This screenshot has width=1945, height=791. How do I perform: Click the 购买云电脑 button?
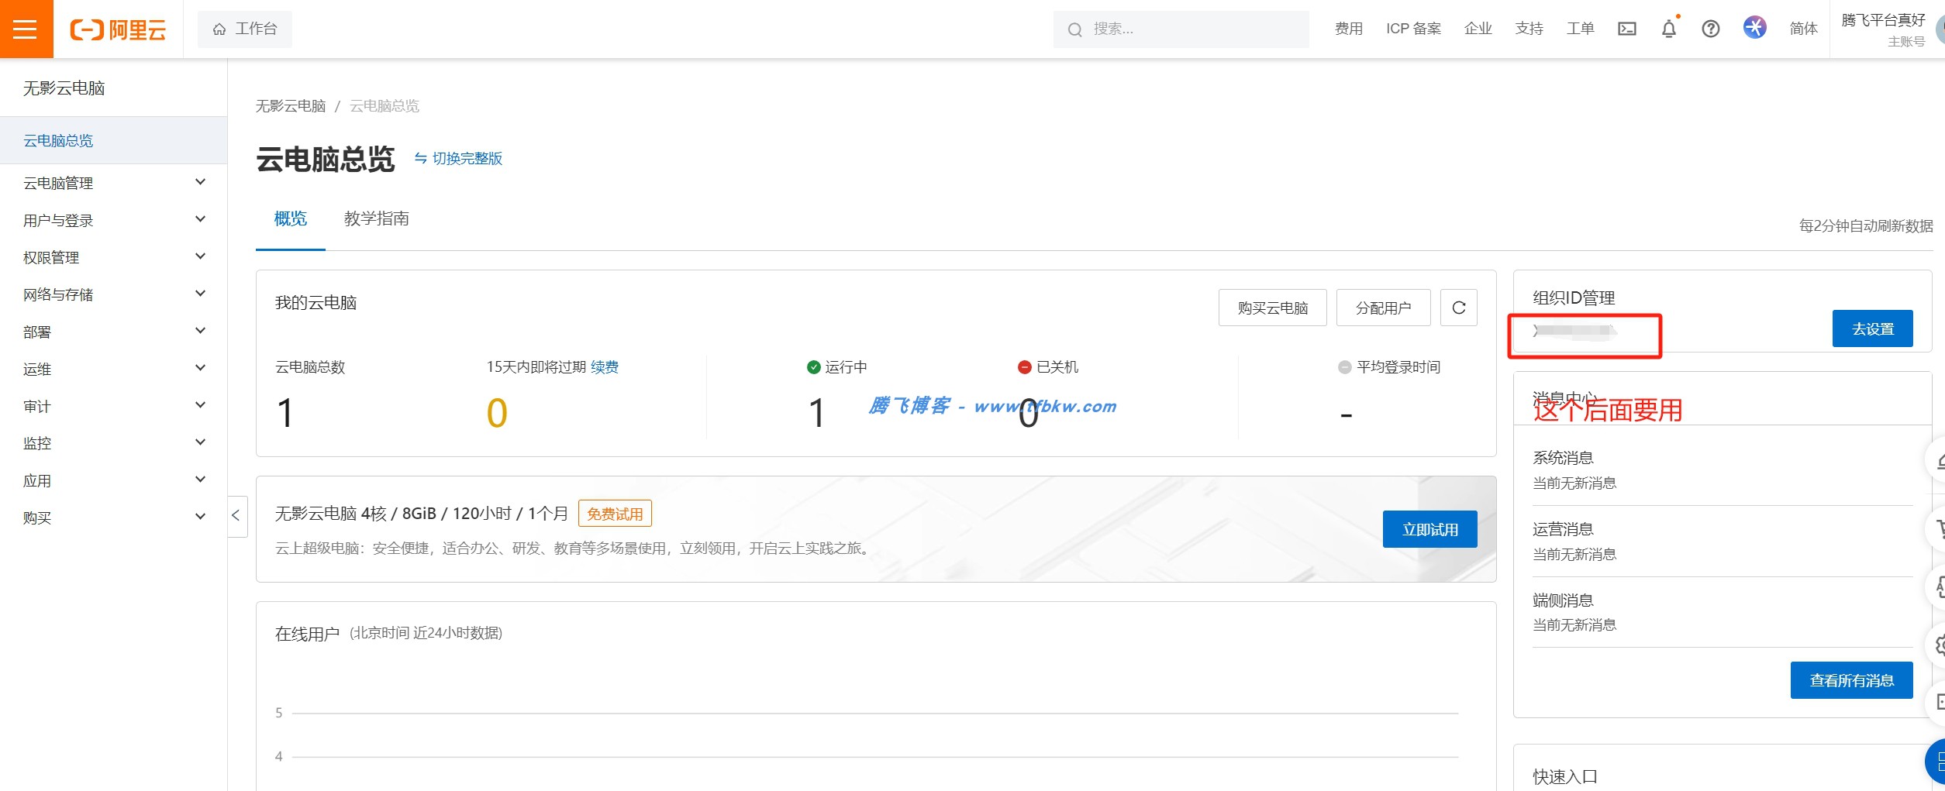click(x=1273, y=308)
